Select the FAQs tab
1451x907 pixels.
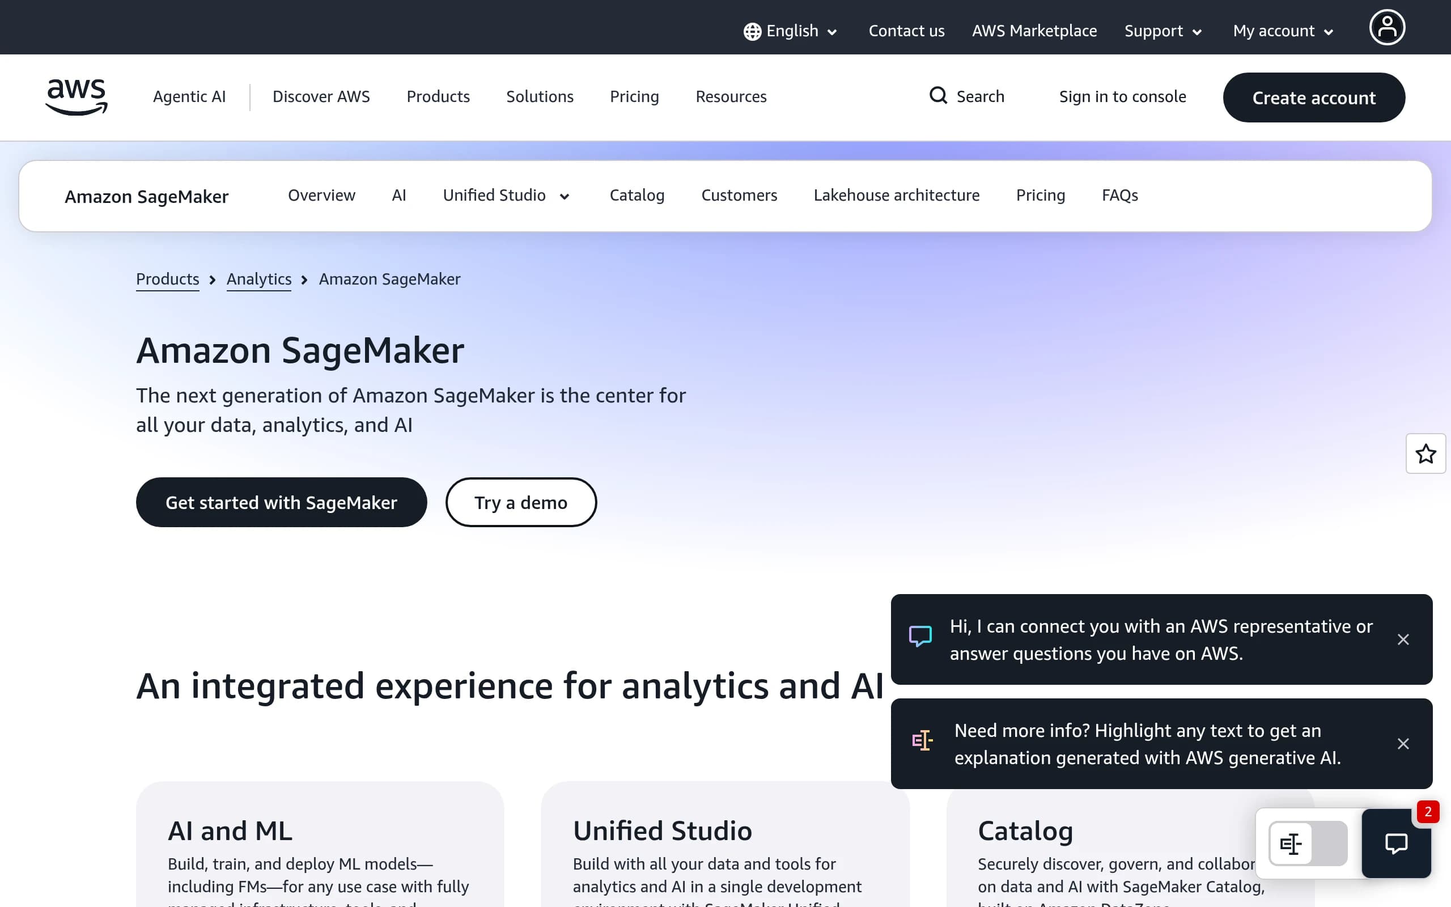tap(1119, 196)
